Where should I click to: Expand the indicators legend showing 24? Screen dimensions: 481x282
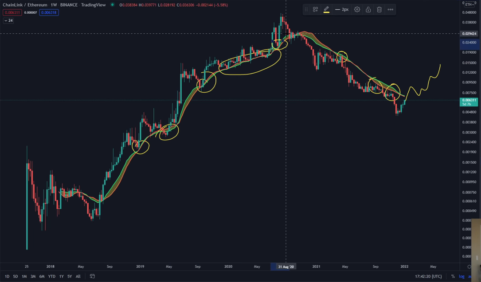pos(8,20)
